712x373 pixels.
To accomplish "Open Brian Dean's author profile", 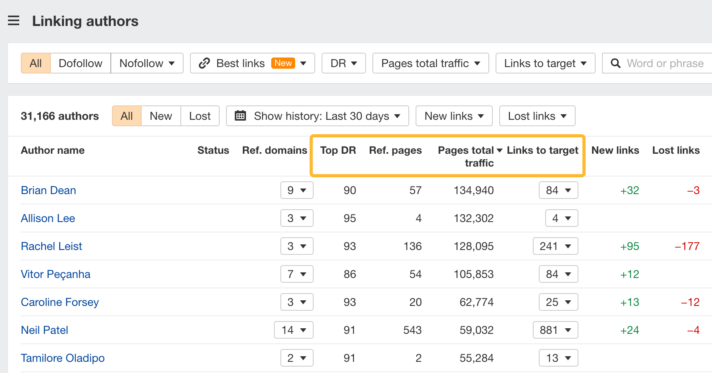I will point(48,190).
